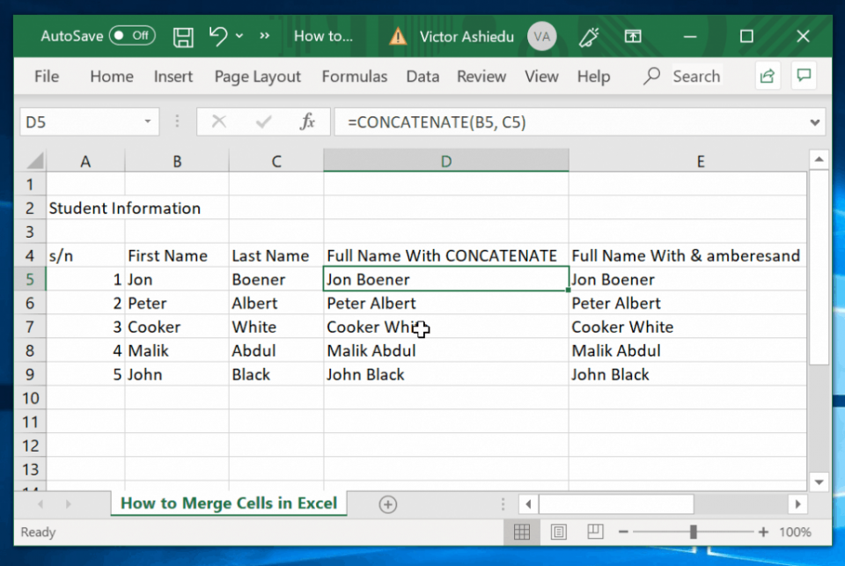Open the Name Box dropdown arrow

[x=146, y=121]
